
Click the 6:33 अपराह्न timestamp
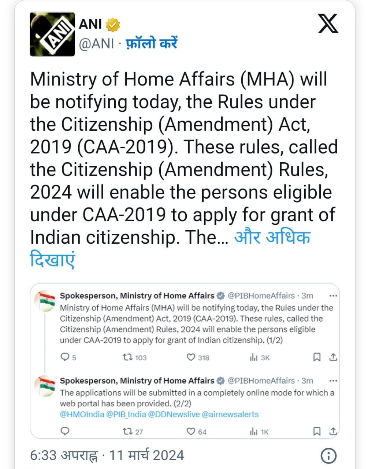(x=64, y=455)
